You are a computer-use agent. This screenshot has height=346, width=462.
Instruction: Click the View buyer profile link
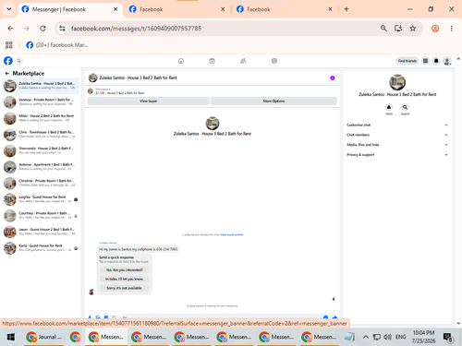tap(232, 234)
